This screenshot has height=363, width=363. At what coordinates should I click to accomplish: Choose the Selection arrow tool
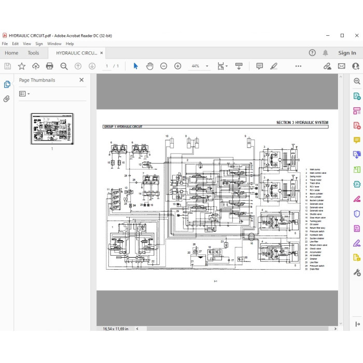point(136,66)
